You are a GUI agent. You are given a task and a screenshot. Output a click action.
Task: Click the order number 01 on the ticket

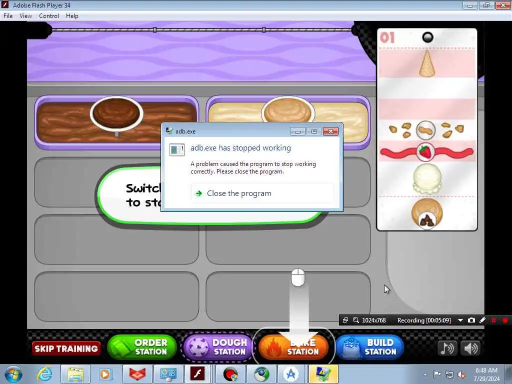click(387, 37)
